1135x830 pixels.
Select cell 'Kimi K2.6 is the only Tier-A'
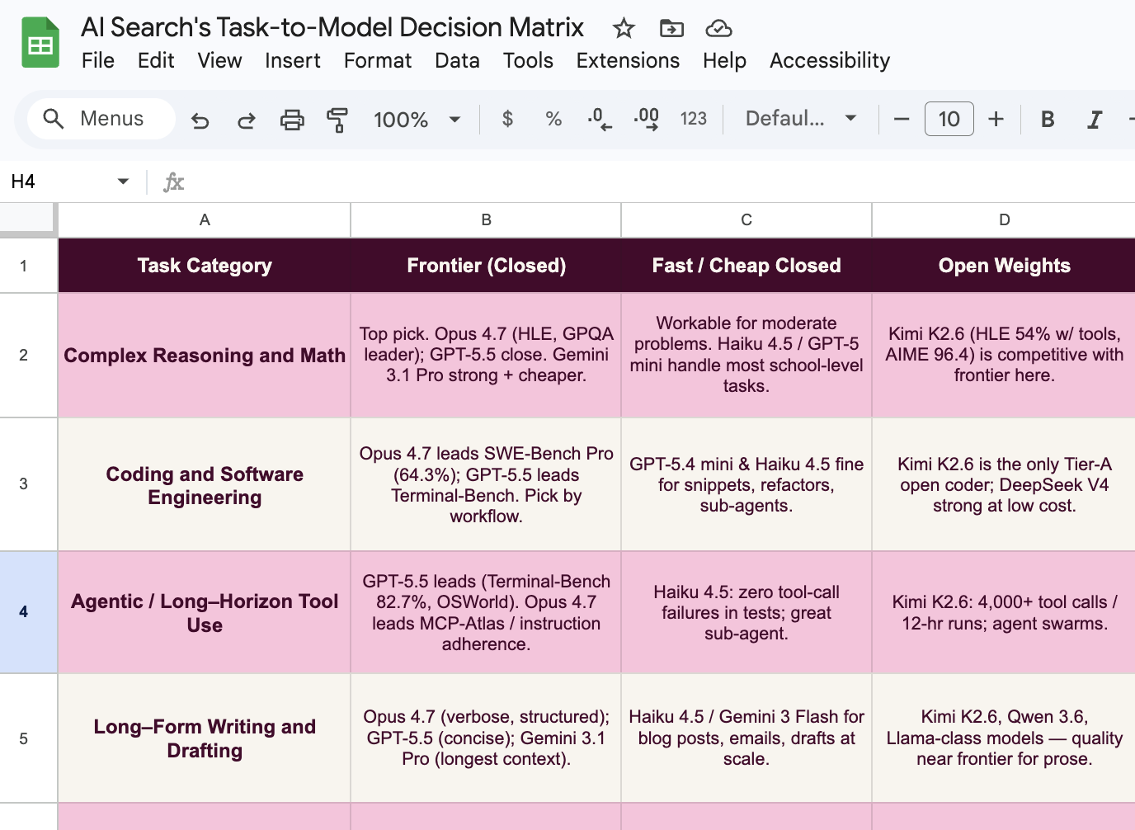coord(1004,484)
